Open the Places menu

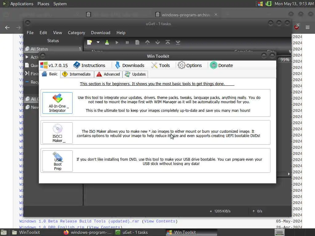tap(43, 4)
